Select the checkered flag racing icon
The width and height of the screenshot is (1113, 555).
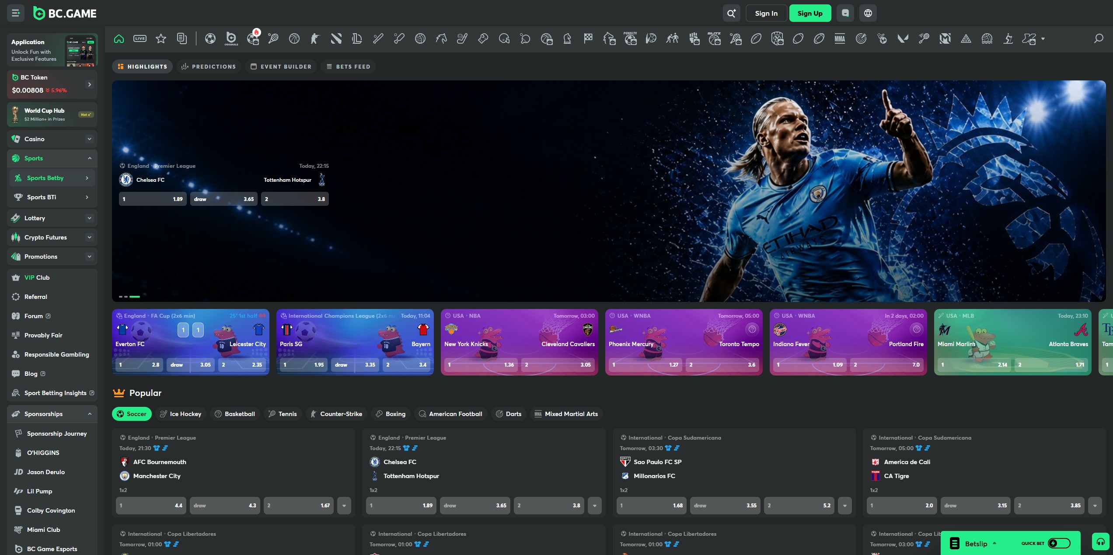click(588, 38)
